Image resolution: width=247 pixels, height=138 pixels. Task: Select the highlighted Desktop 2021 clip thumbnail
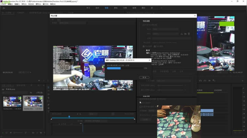33,103
